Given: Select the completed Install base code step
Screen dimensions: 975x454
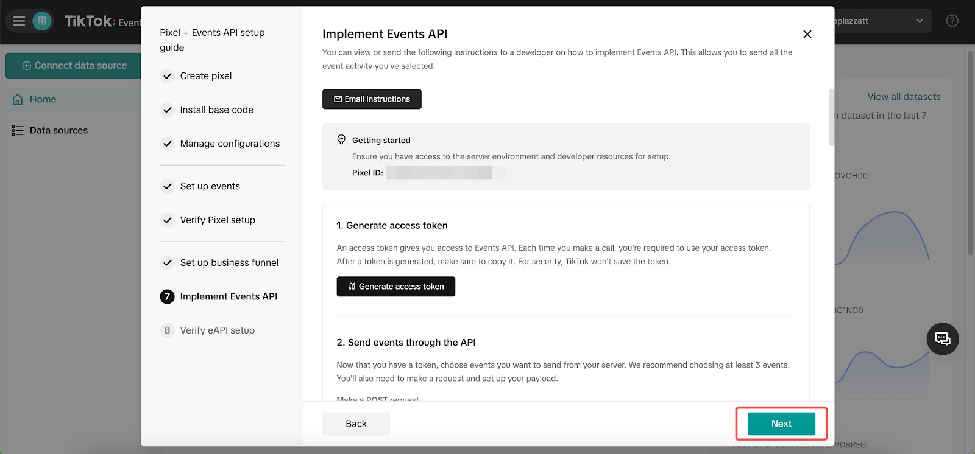Looking at the screenshot, I should tap(216, 110).
